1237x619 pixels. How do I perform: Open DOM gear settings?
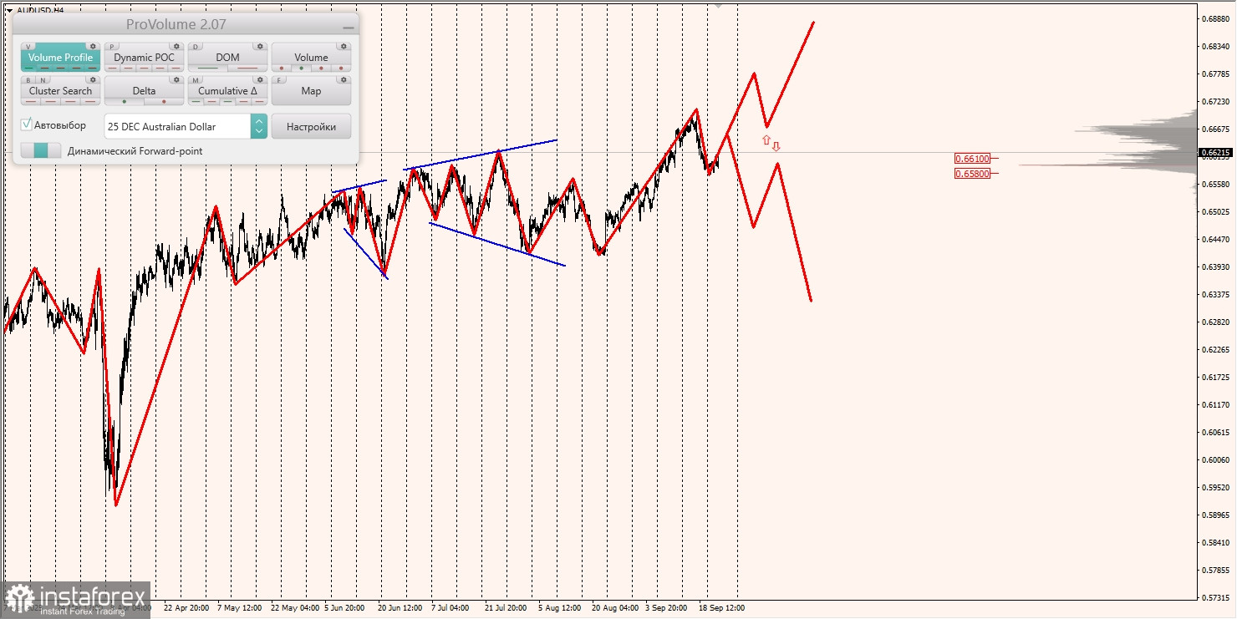click(x=260, y=47)
